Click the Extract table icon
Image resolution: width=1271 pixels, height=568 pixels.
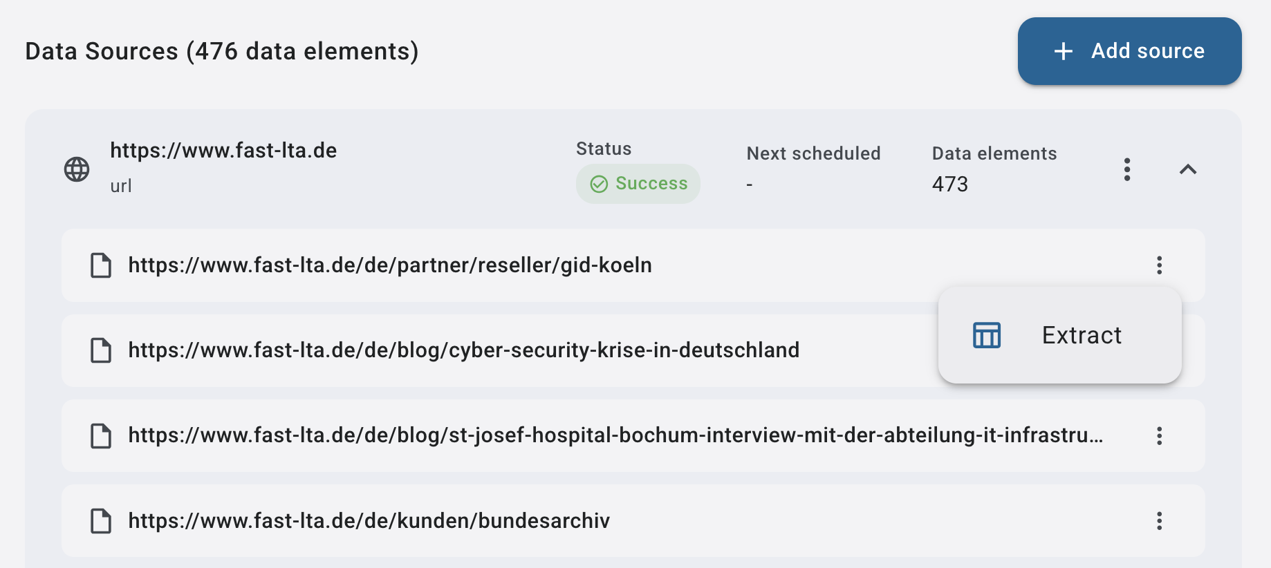pos(987,335)
